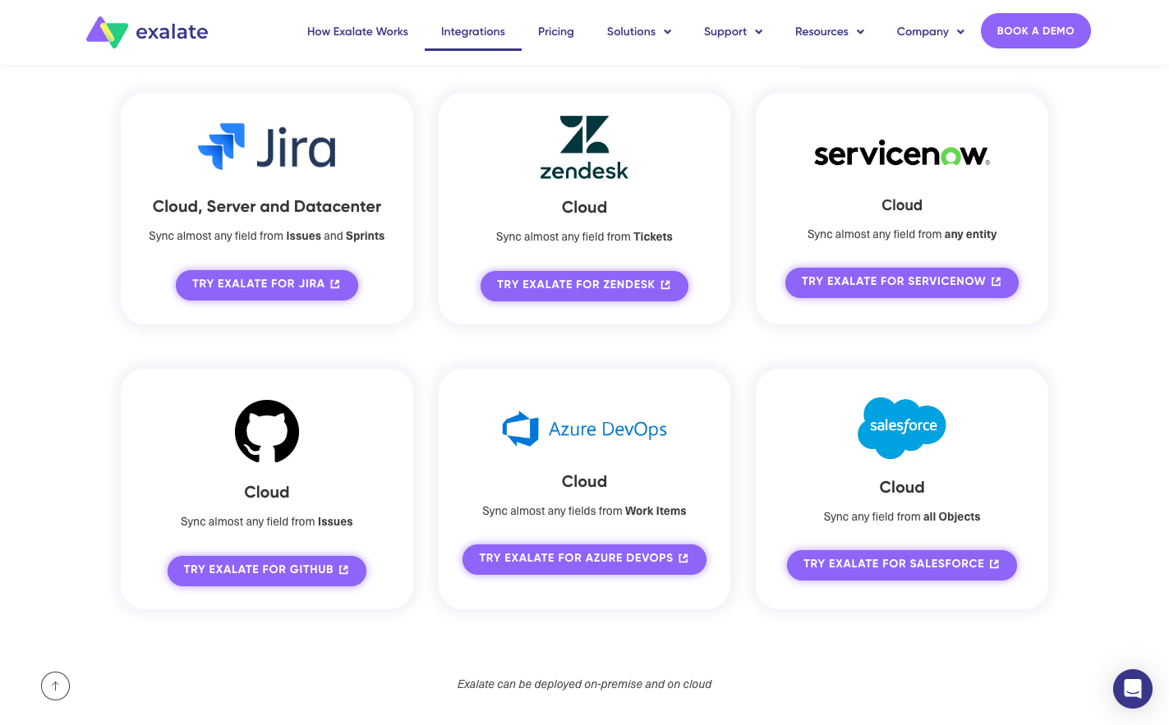Click Try Exalate for Zendesk
The width and height of the screenshot is (1169, 725).
584,285
